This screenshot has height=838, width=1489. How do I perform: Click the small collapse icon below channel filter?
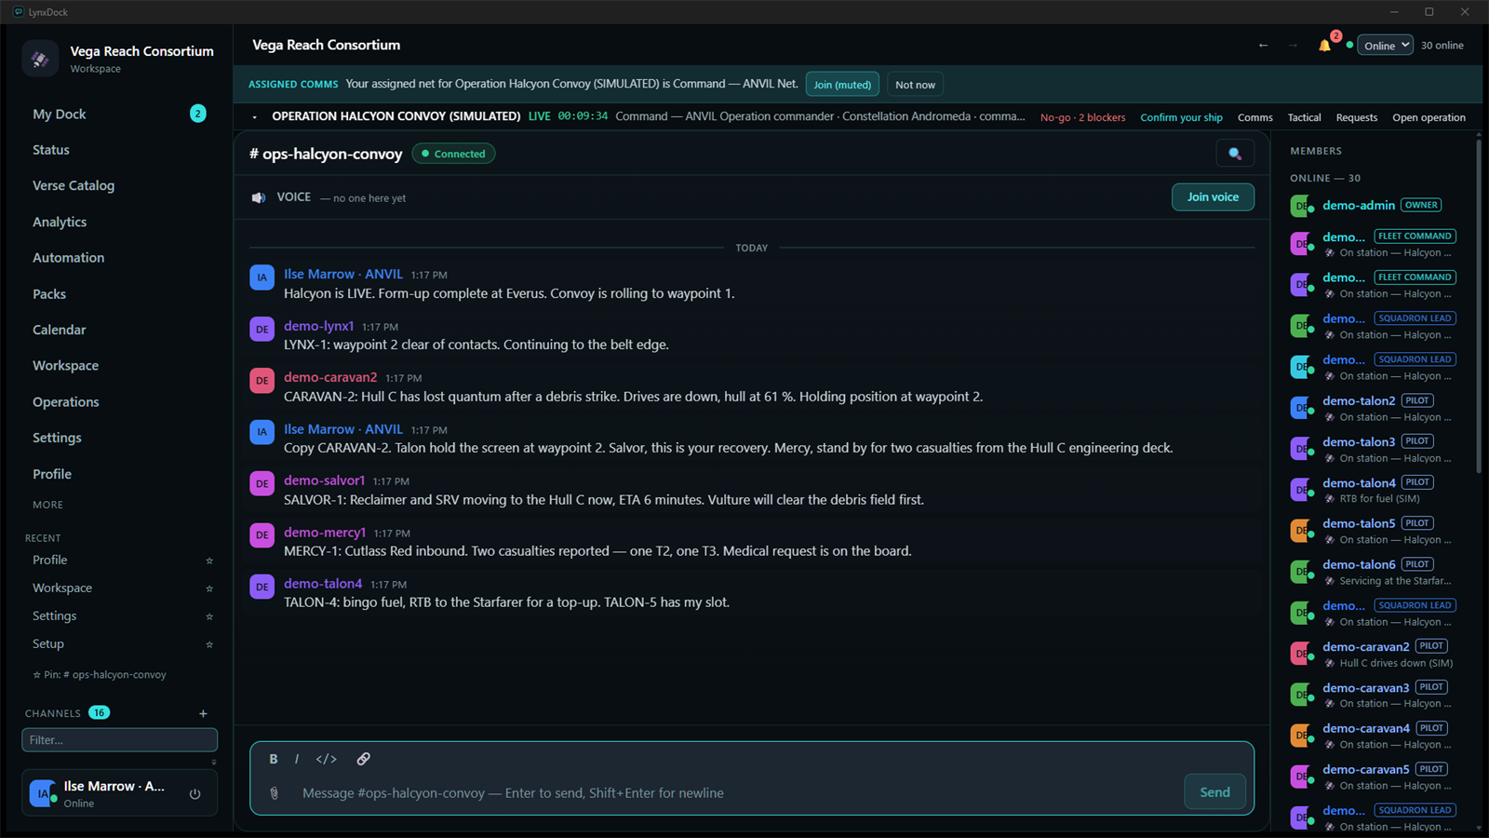[x=214, y=762]
